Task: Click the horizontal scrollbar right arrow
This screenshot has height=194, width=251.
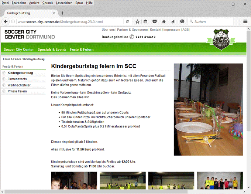Action: (x=244, y=191)
